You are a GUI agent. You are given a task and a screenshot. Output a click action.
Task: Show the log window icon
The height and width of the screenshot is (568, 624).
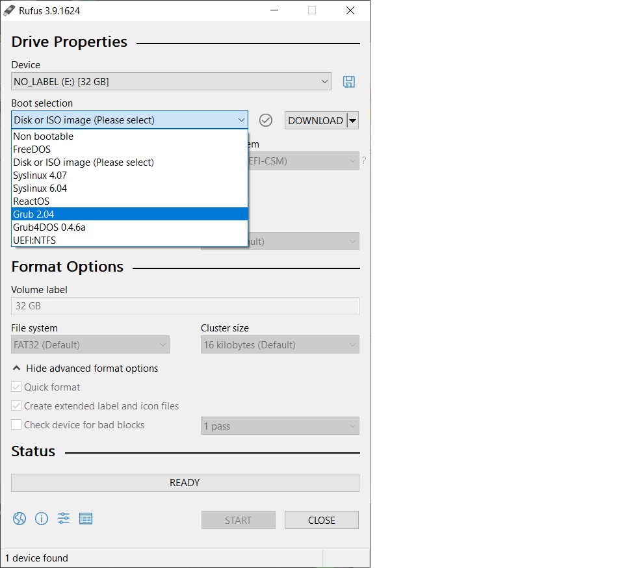tap(86, 519)
